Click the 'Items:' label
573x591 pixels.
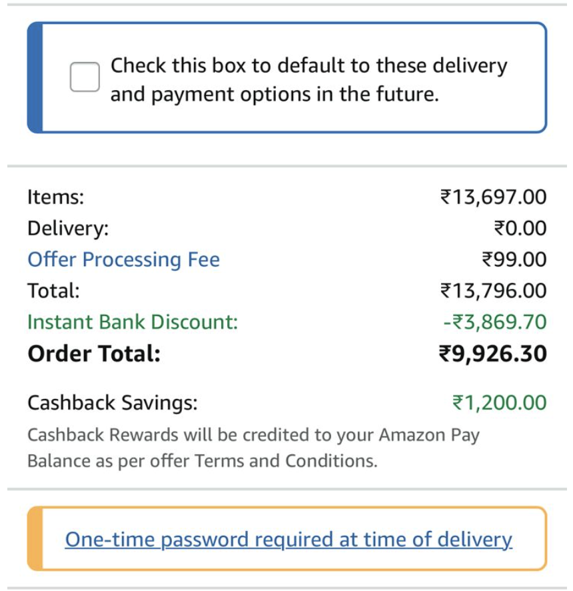click(x=56, y=197)
